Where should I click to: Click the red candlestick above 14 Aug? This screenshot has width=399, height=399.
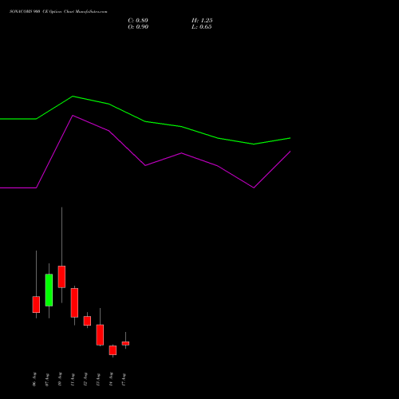pyautogui.click(x=113, y=350)
